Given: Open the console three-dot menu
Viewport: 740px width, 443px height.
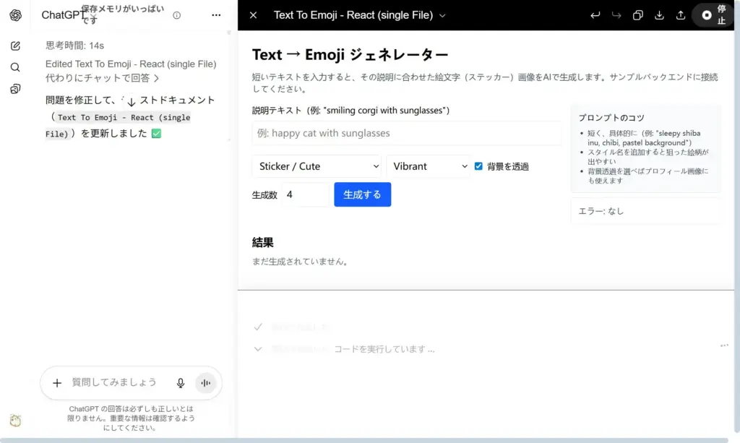Looking at the screenshot, I should tap(724, 345).
